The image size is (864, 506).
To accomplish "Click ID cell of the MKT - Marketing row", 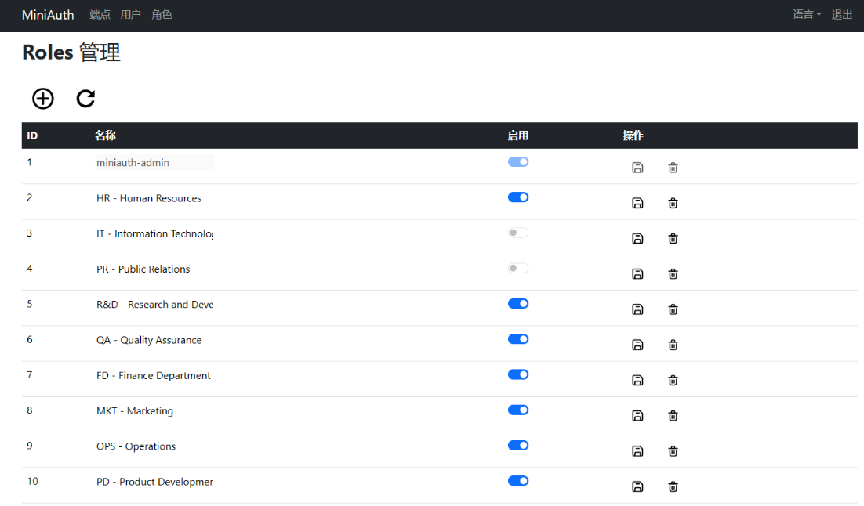I will point(30,410).
